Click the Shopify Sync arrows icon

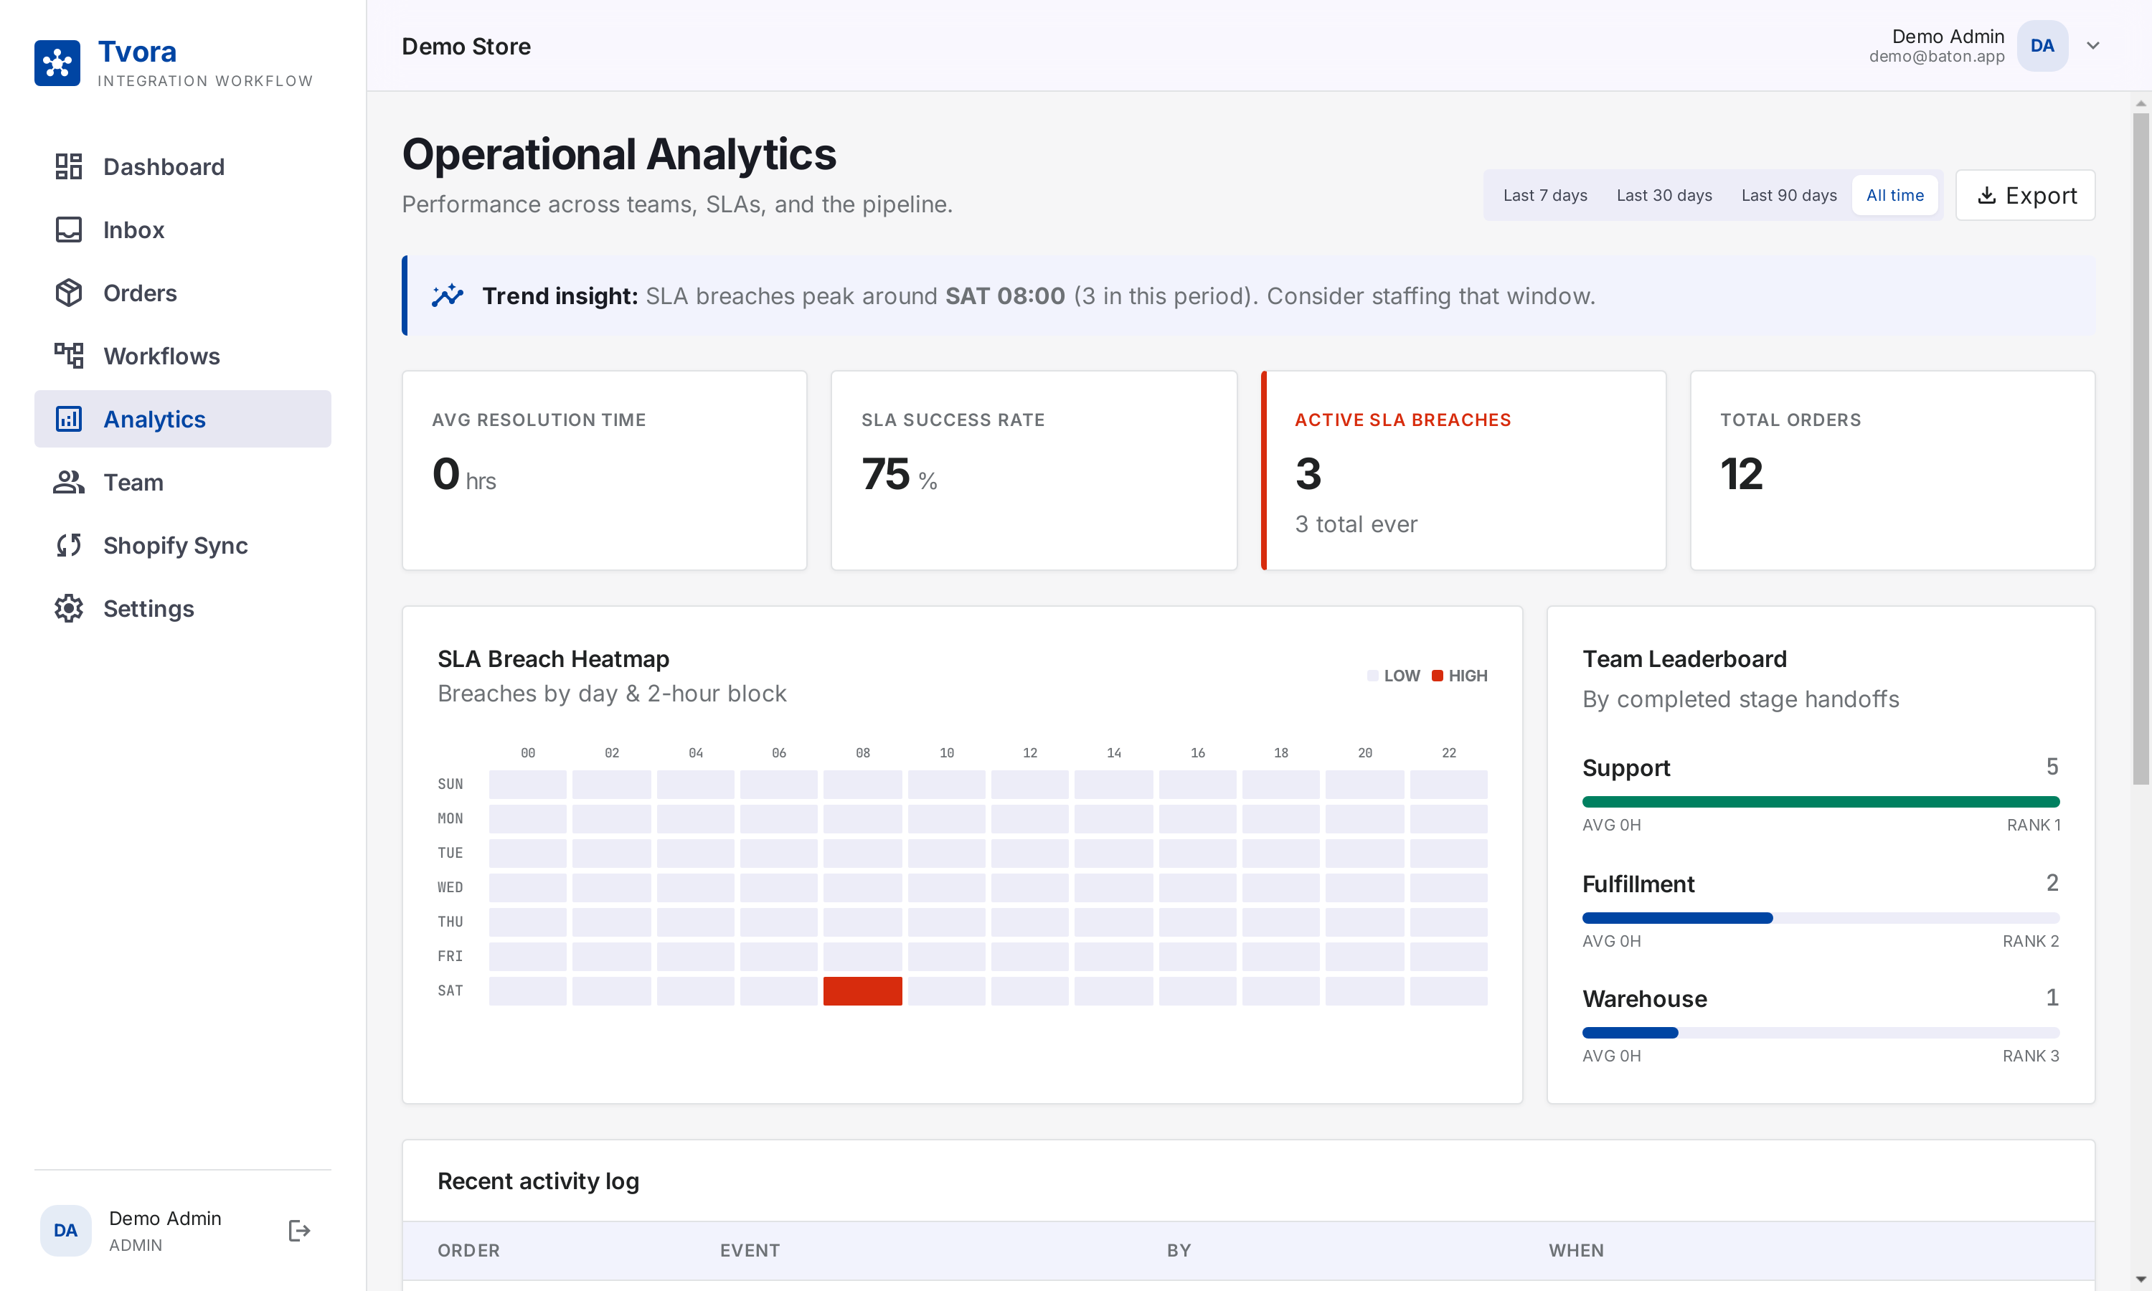coord(69,546)
